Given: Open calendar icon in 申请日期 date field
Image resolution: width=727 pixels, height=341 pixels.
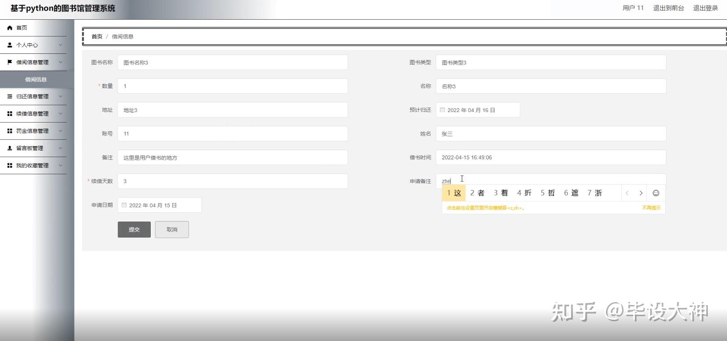Looking at the screenshot, I should [x=124, y=205].
